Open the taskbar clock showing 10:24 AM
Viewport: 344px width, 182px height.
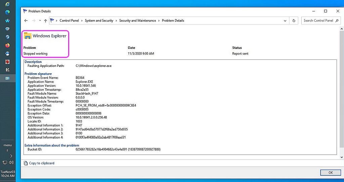(7, 174)
